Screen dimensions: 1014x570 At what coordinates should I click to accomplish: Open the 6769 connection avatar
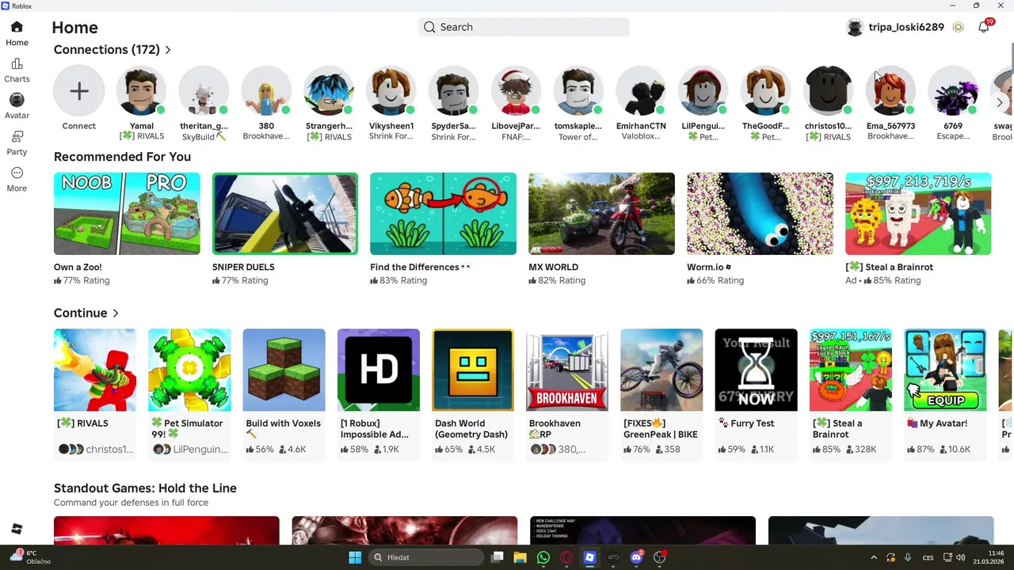[953, 91]
